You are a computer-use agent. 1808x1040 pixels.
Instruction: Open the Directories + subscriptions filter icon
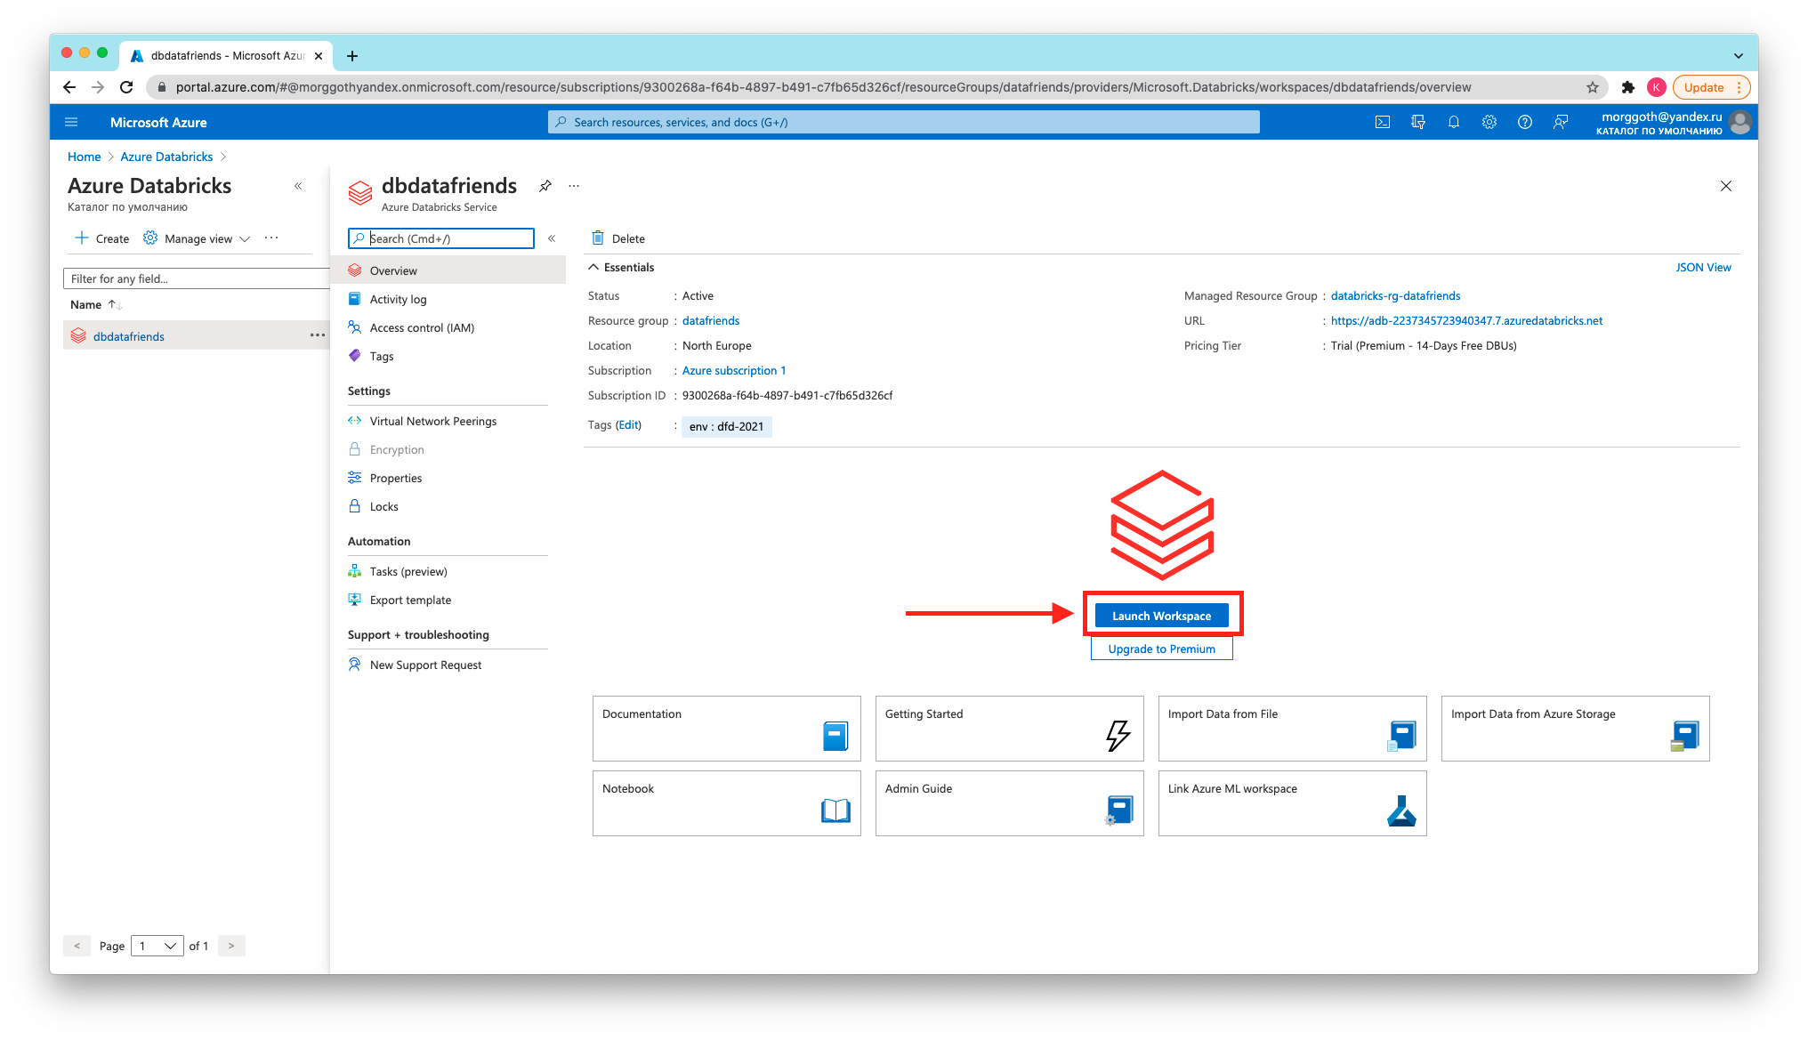[1418, 122]
